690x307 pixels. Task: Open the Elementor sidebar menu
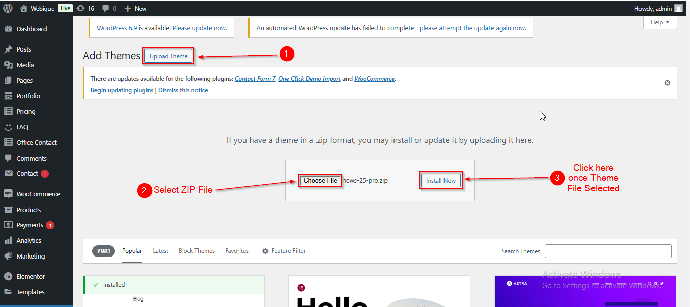point(30,276)
